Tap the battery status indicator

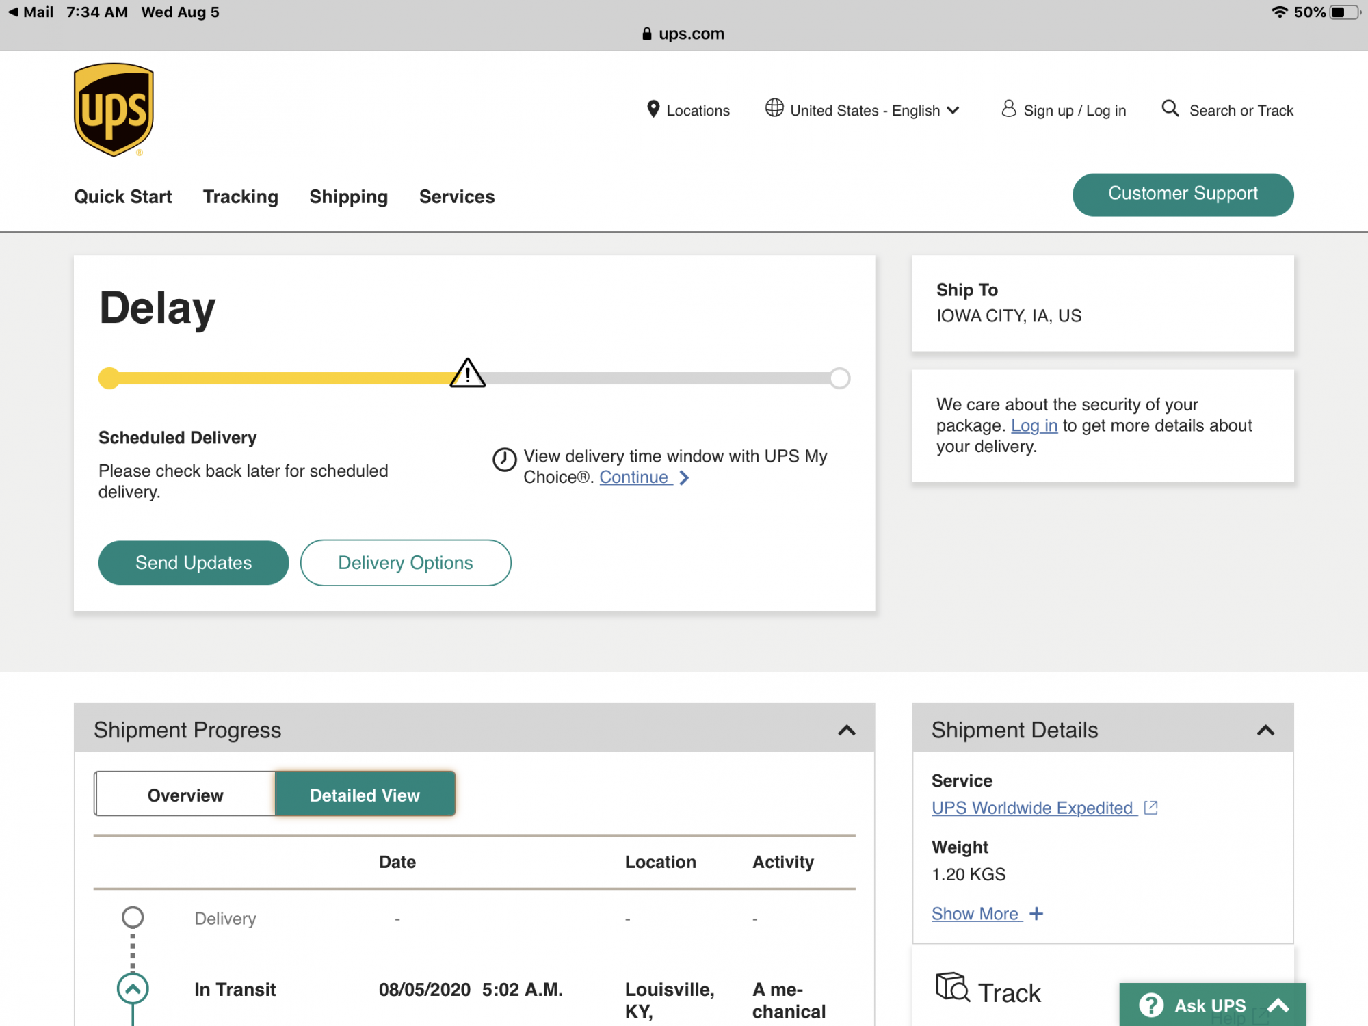pos(1344,12)
